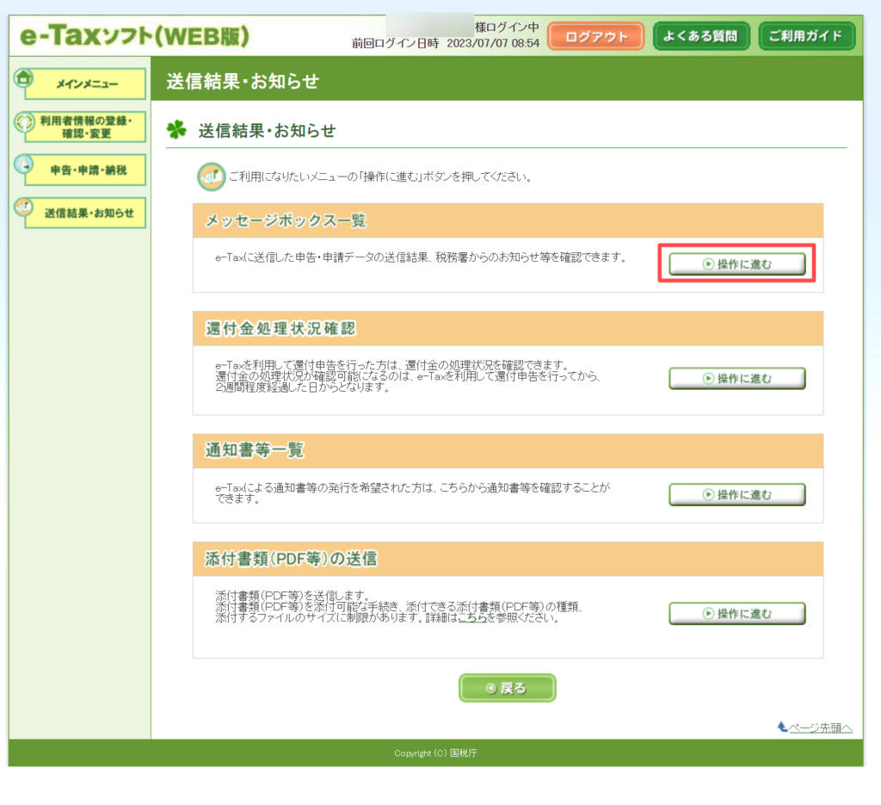Click the house icon beside メインメニュー
Image resolution: width=881 pixels, height=805 pixels.
pyautogui.click(x=24, y=77)
